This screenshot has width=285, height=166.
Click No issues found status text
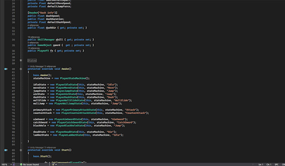[31, 164]
